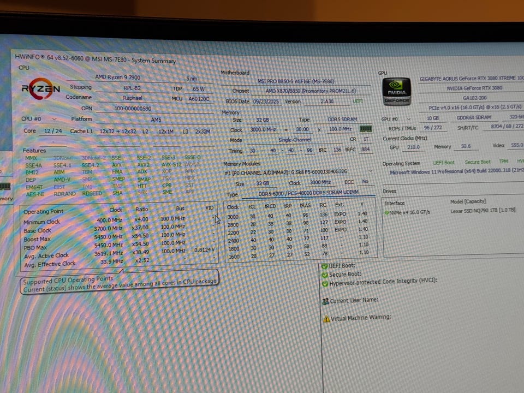The height and width of the screenshot is (393, 524).
Task: Select the Boost Max operating point row
Action: (x=120, y=237)
